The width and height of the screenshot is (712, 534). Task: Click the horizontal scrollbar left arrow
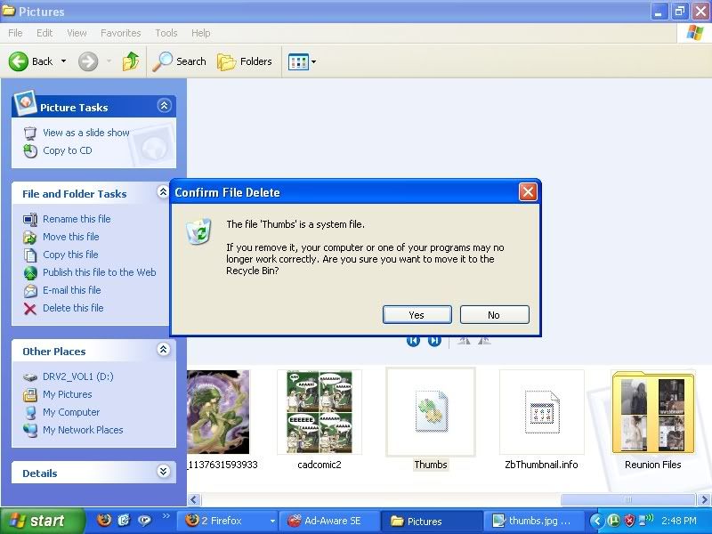pyautogui.click(x=194, y=499)
